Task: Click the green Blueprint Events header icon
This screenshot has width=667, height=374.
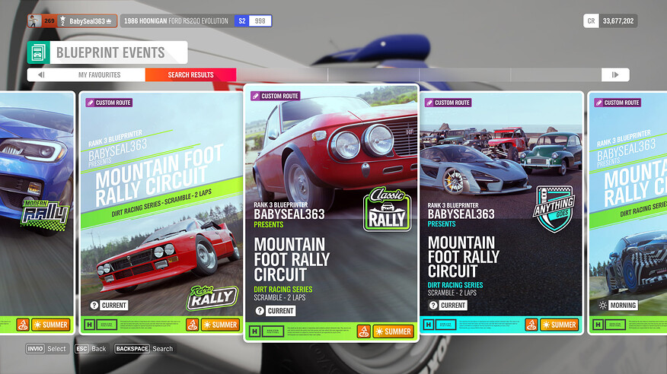Action: point(37,52)
